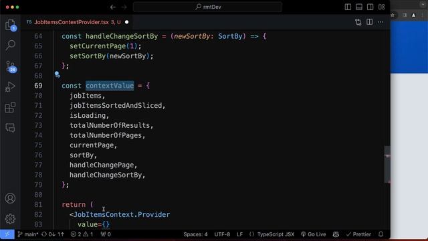Click handleChangePage on line 77

102,165
